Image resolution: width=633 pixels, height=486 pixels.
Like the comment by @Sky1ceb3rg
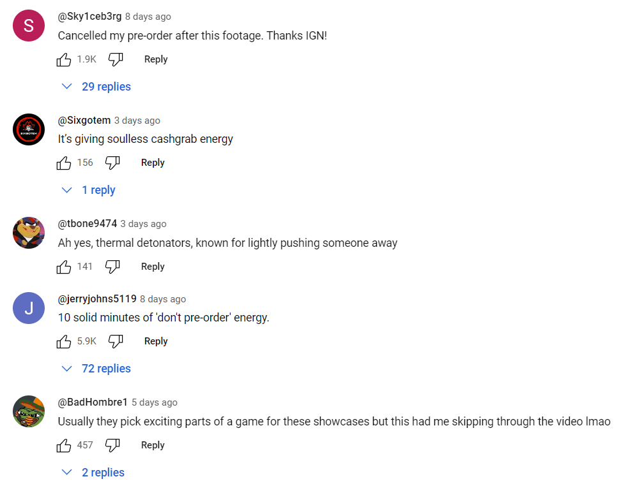(x=64, y=60)
